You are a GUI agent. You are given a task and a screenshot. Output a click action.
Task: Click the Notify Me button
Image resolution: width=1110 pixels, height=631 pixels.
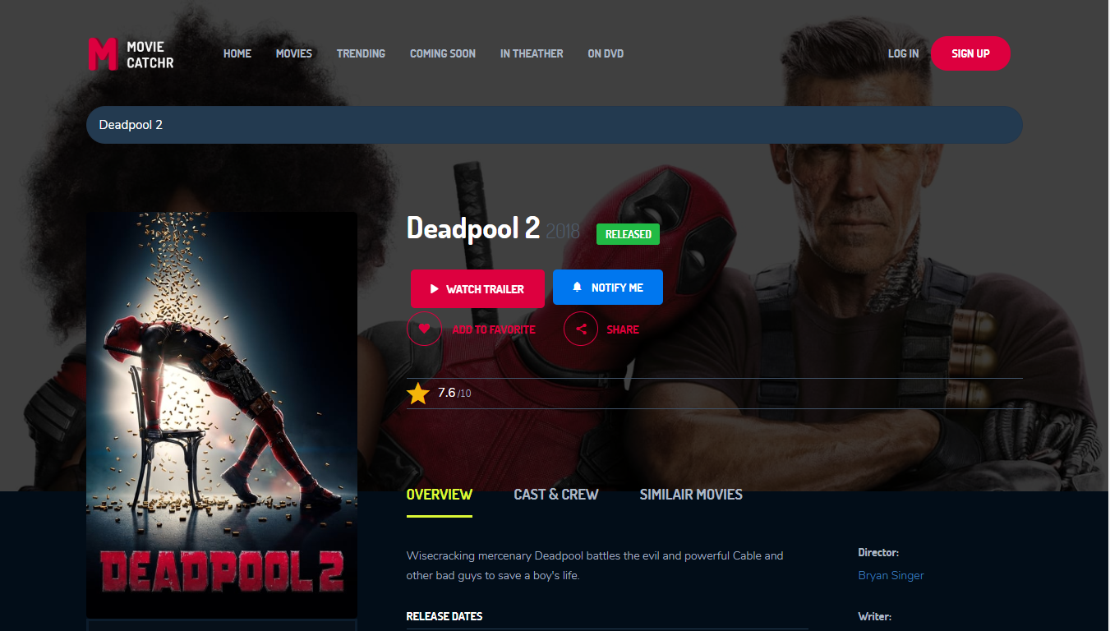[608, 288]
